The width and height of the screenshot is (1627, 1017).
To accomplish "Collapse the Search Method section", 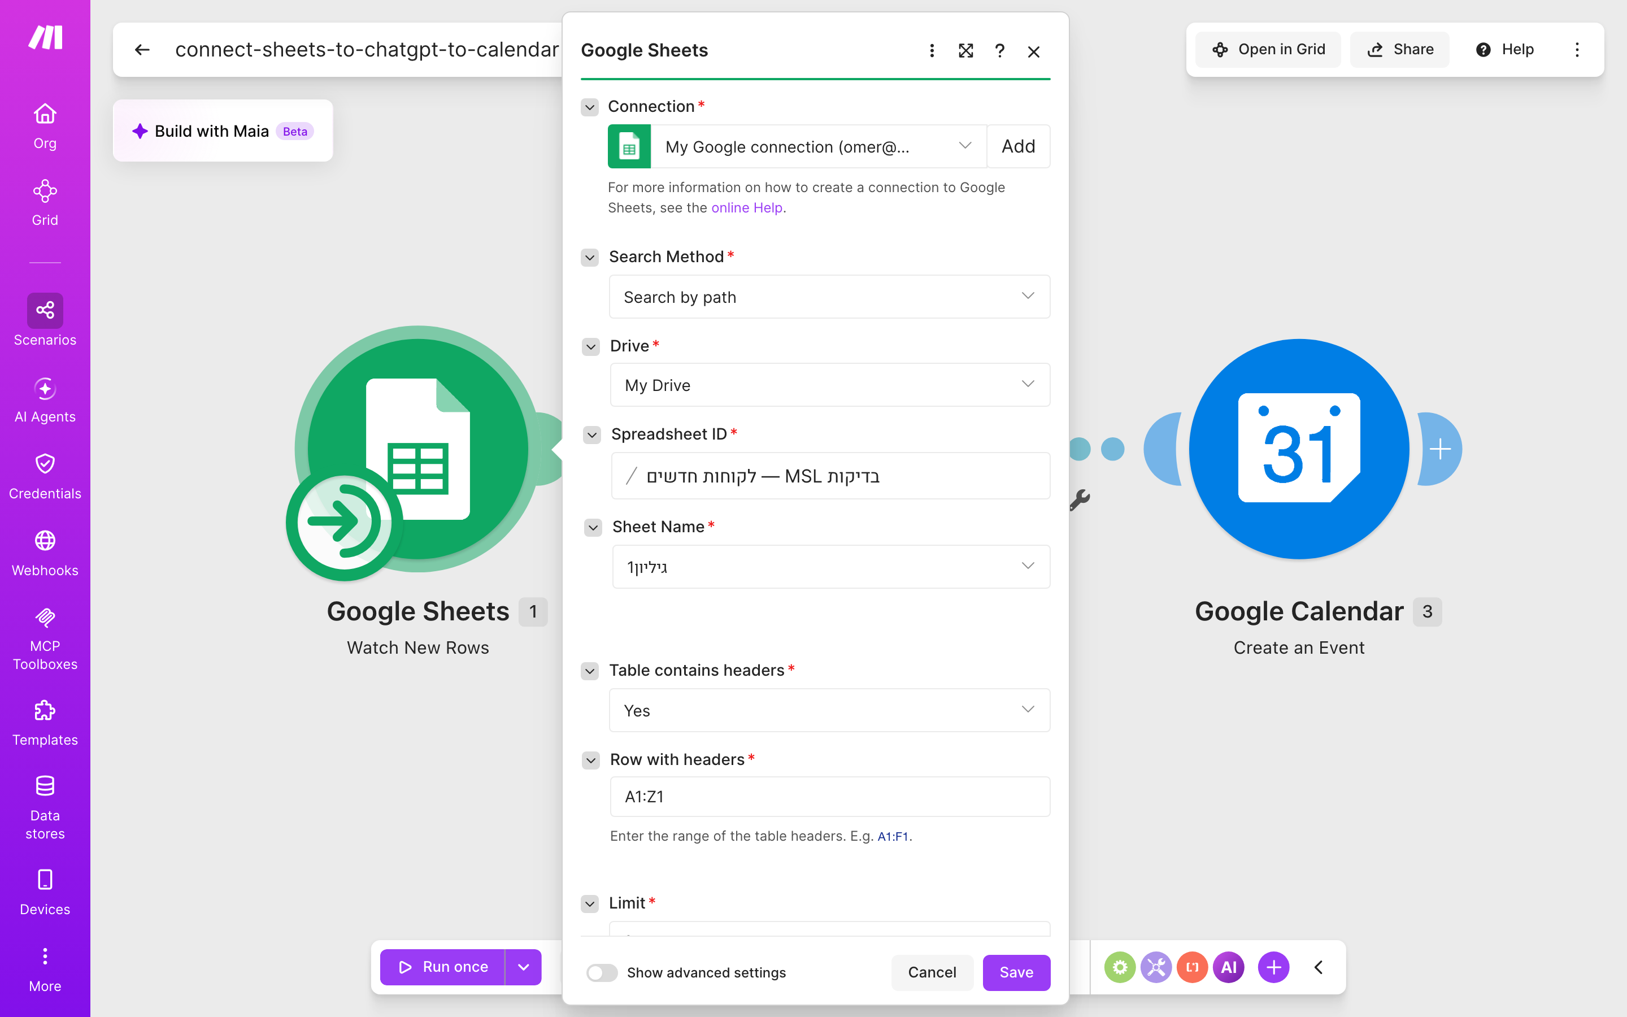I will (x=590, y=258).
